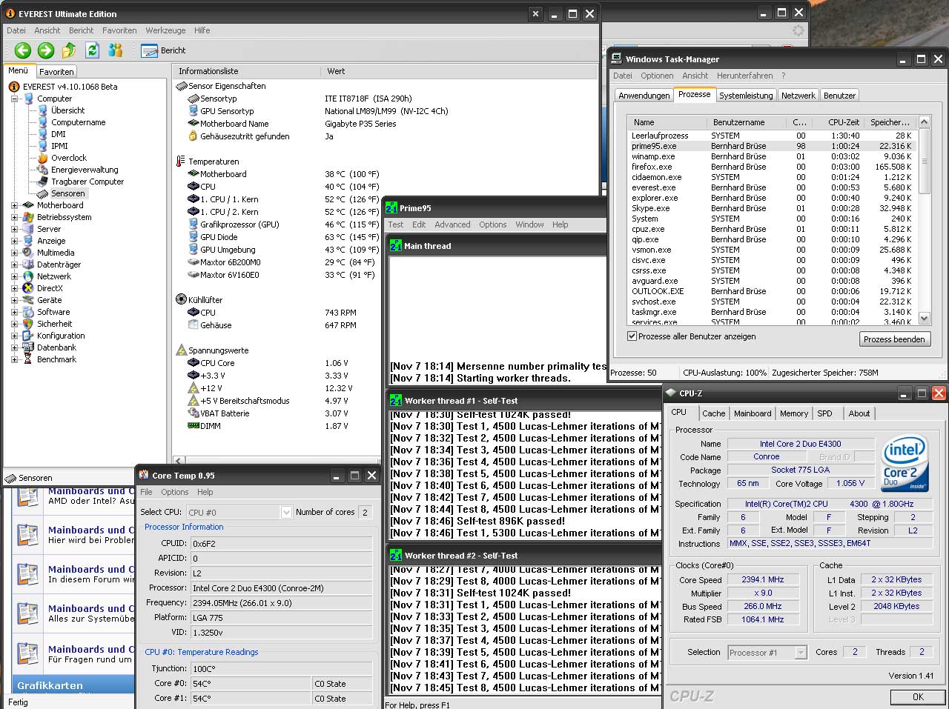Open the Bericht report toolbar button

click(x=163, y=50)
